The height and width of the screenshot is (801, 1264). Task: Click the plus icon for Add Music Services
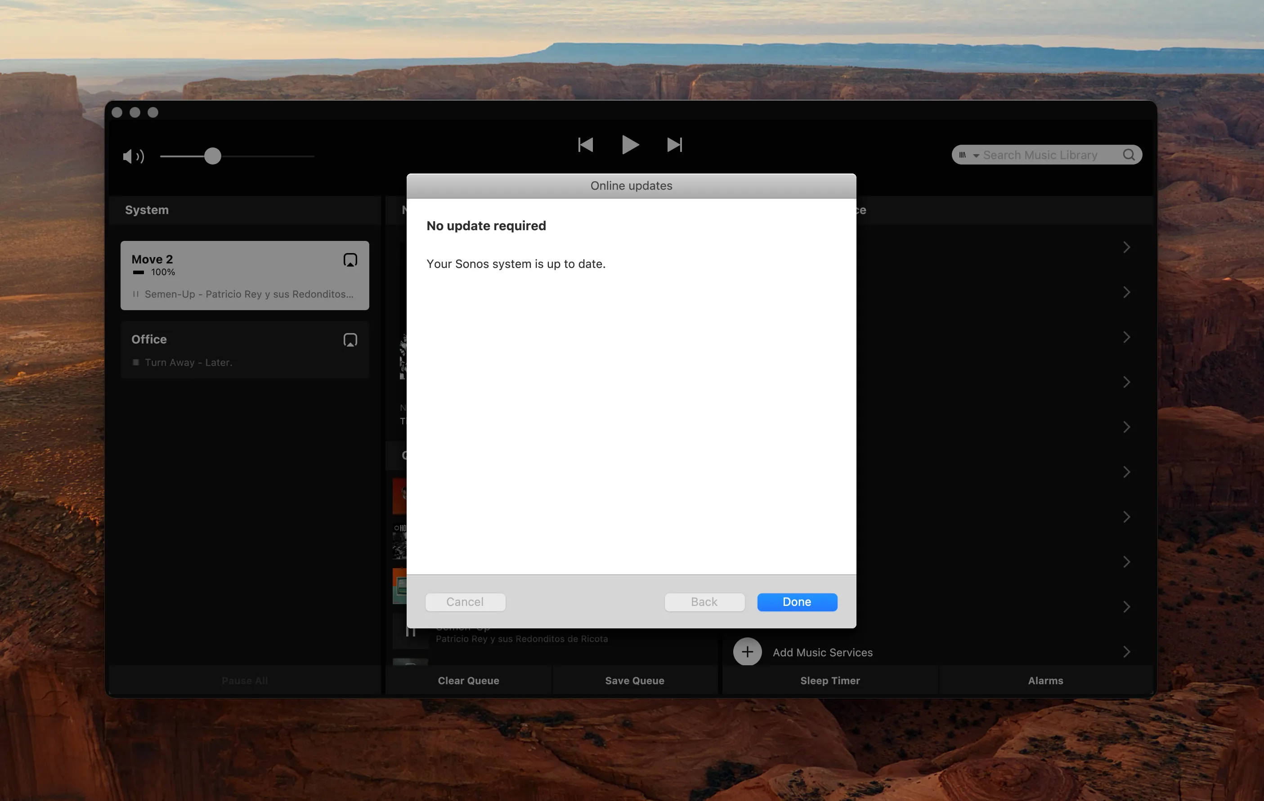747,652
